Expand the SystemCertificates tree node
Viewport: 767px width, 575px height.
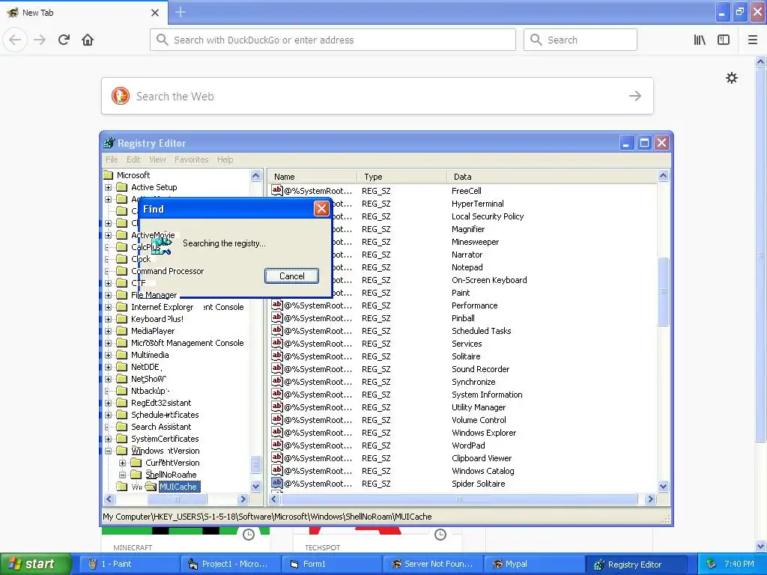tap(108, 439)
